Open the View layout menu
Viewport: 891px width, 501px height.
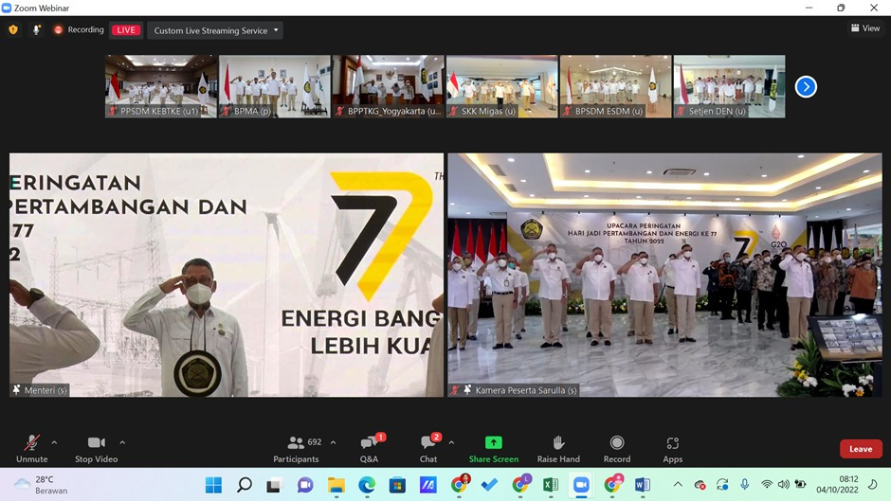pyautogui.click(x=865, y=27)
